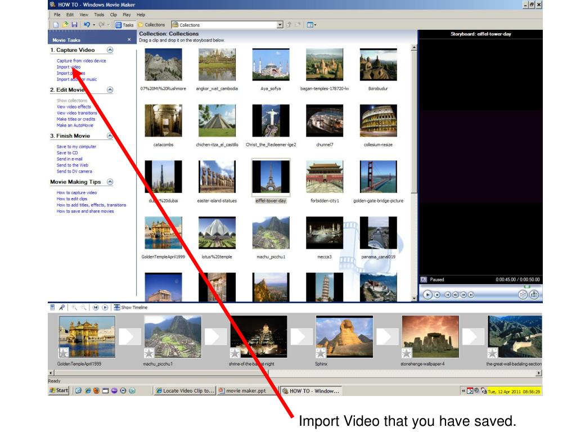Screen dimensions: 576x432
Task: Collapse the Movie Making Tips section
Action: [110, 182]
